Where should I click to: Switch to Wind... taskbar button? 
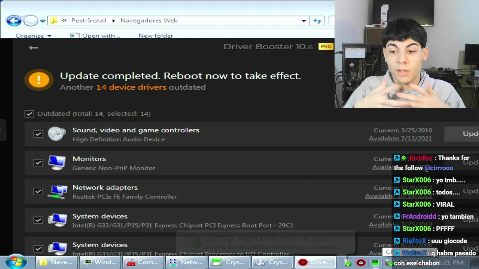[100, 262]
